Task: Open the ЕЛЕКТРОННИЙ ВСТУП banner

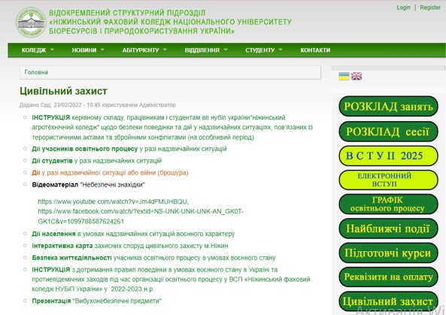Action: coord(388,180)
